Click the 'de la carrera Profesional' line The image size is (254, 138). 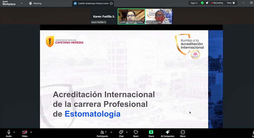pyautogui.click(x=100, y=104)
